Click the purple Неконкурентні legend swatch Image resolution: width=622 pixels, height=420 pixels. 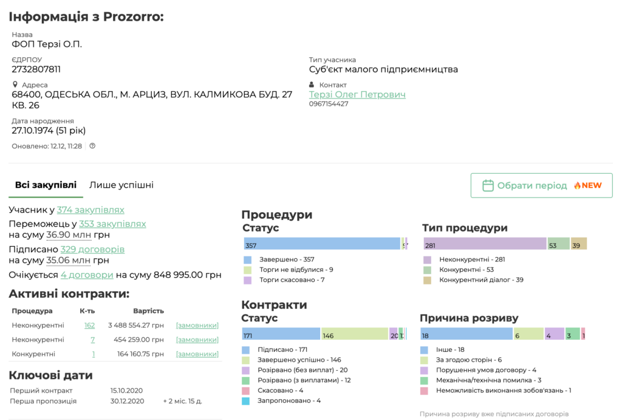427,260
